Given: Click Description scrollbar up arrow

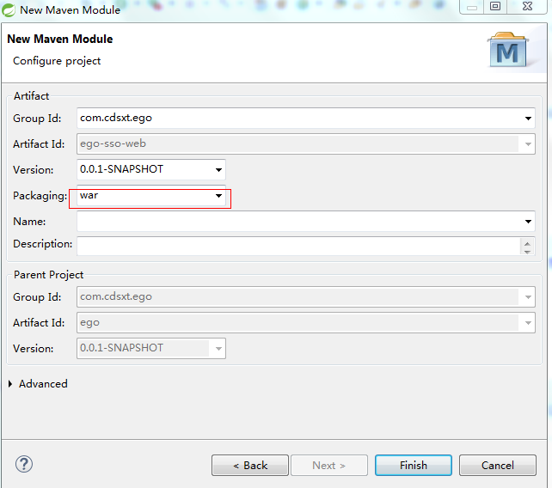Looking at the screenshot, I should 527,243.
